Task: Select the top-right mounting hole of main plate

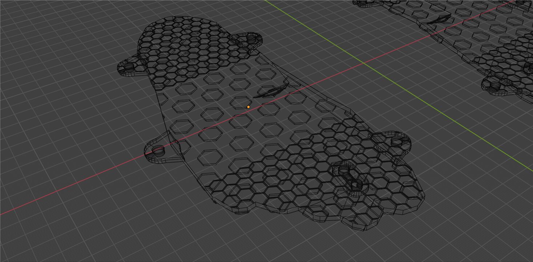Action: 251,37
